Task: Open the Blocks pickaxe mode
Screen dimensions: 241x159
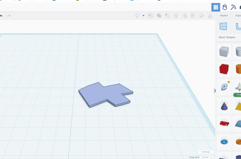Action: click(x=233, y=7)
